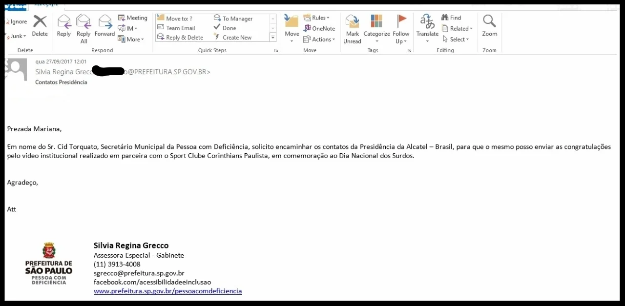Click the sgrecco@prefeitura.sp.gov.br address

point(139,273)
